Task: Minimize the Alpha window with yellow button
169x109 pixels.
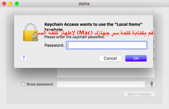Action: point(11,4)
